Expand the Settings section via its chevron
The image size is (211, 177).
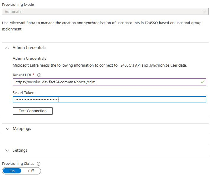(7, 151)
